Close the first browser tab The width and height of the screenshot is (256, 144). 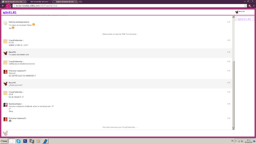click(x=24, y=2)
